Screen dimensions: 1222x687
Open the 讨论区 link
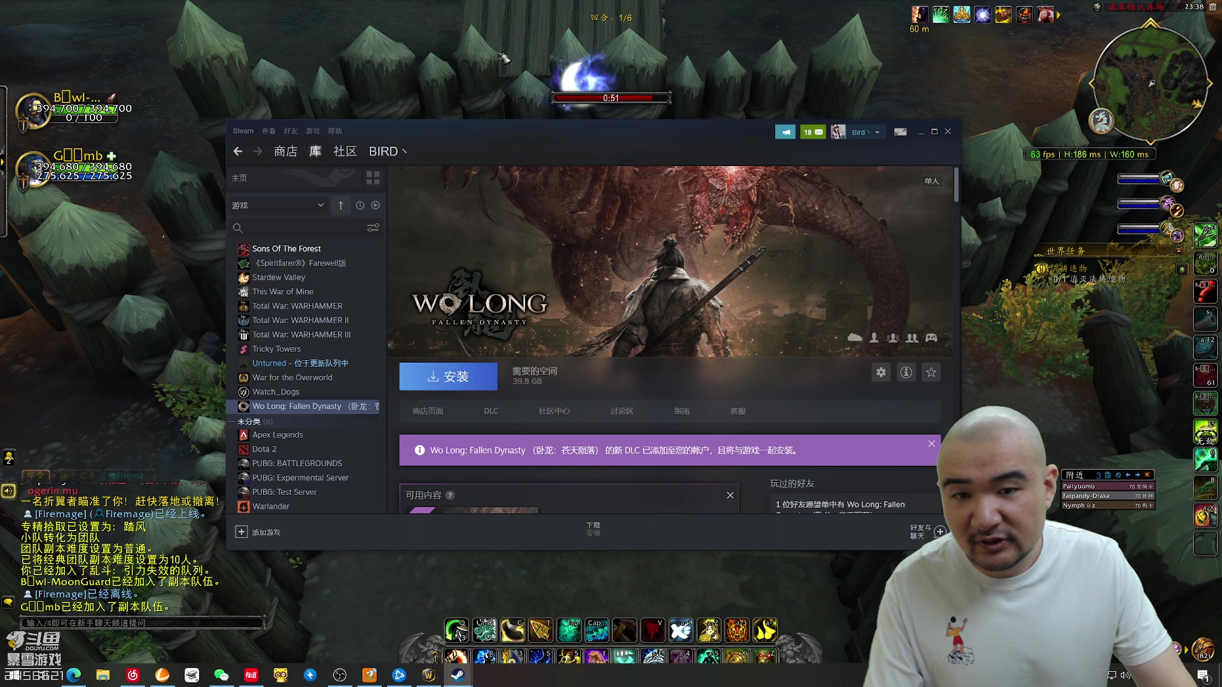pyautogui.click(x=622, y=412)
